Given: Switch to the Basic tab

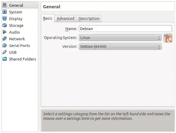Looking at the screenshot, I should click(48, 18).
